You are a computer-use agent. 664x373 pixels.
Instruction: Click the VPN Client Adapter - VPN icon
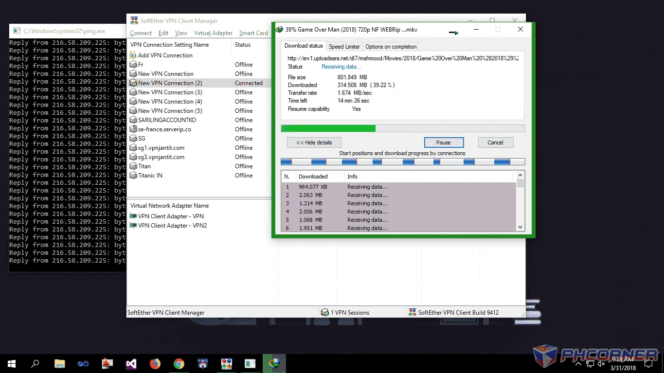pyautogui.click(x=134, y=216)
